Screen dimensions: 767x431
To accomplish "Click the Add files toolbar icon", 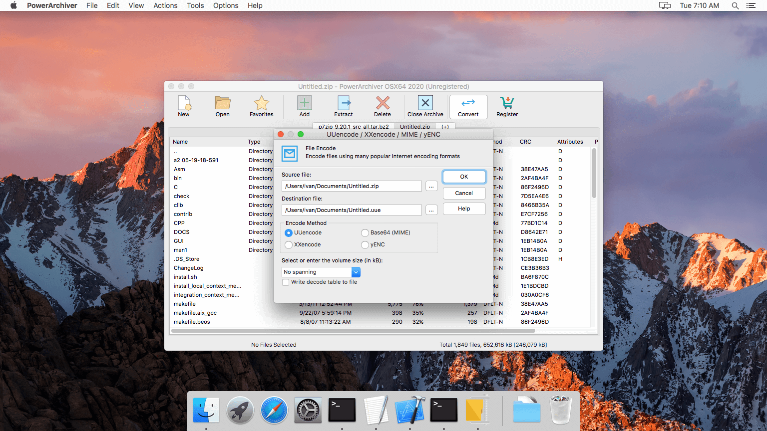I will [305, 107].
